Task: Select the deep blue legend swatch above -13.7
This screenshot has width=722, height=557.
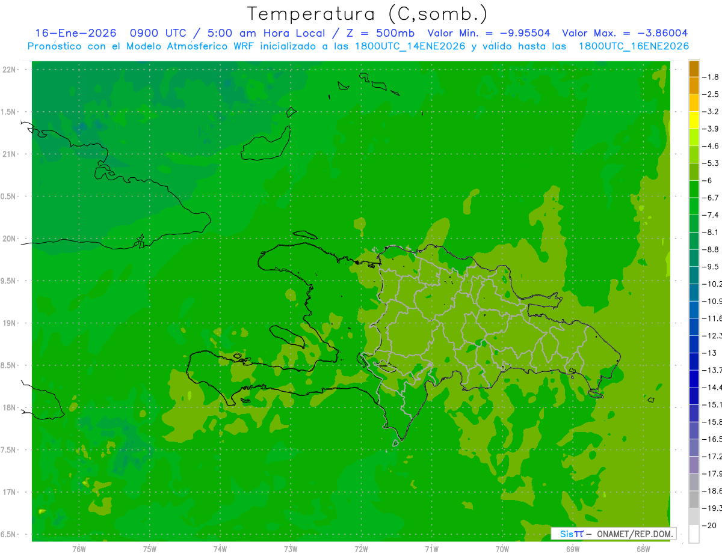Action: 694,362
